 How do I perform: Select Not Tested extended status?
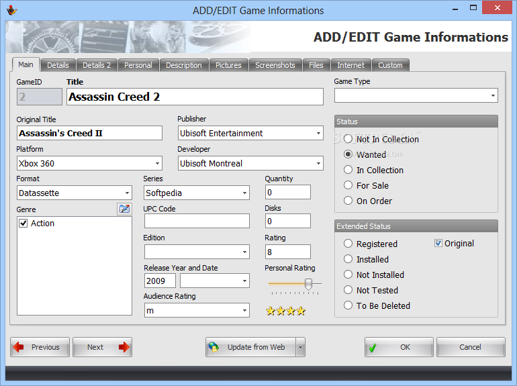pyautogui.click(x=371, y=291)
